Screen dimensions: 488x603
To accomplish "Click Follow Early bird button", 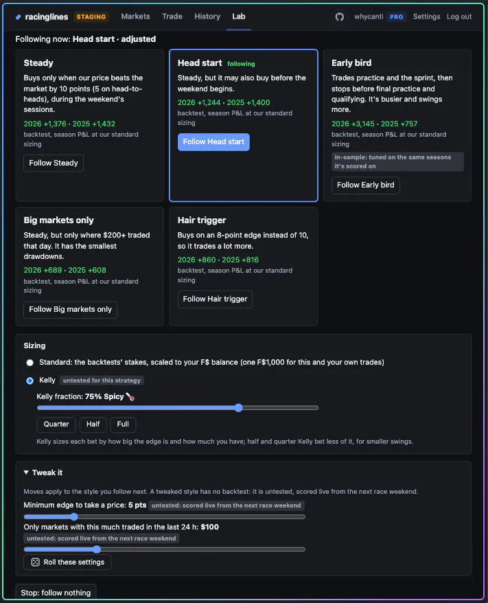I will coord(365,185).
